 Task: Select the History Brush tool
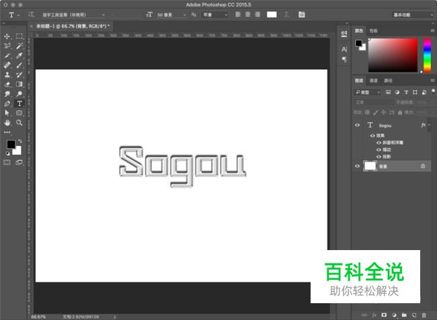(19, 75)
